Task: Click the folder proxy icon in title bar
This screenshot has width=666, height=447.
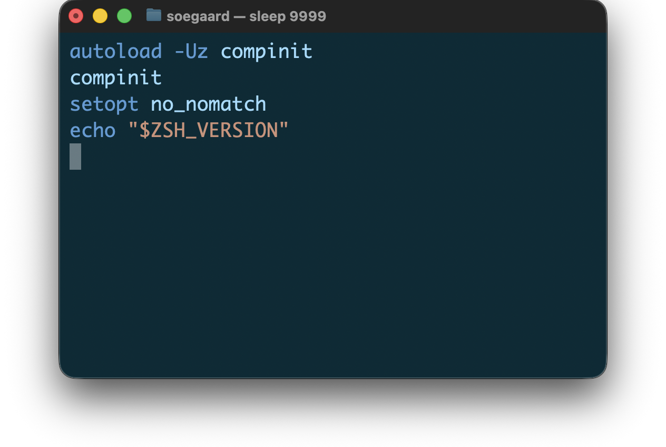Action: [x=153, y=15]
